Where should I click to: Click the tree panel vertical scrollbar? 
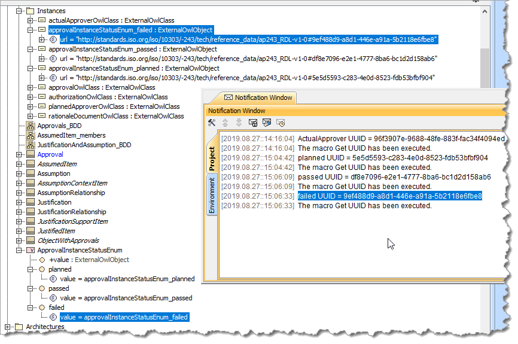(x=484, y=60)
